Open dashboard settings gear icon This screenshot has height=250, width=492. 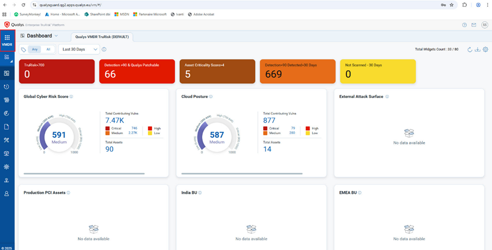click(x=485, y=50)
